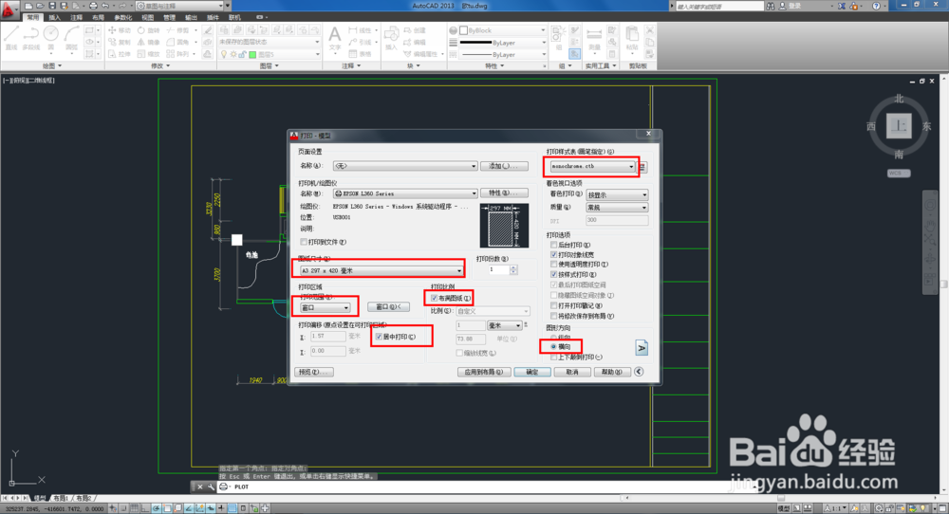This screenshot has height=514, width=949.
Task: Open the page setup 名称 dropdown
Action: [405, 166]
